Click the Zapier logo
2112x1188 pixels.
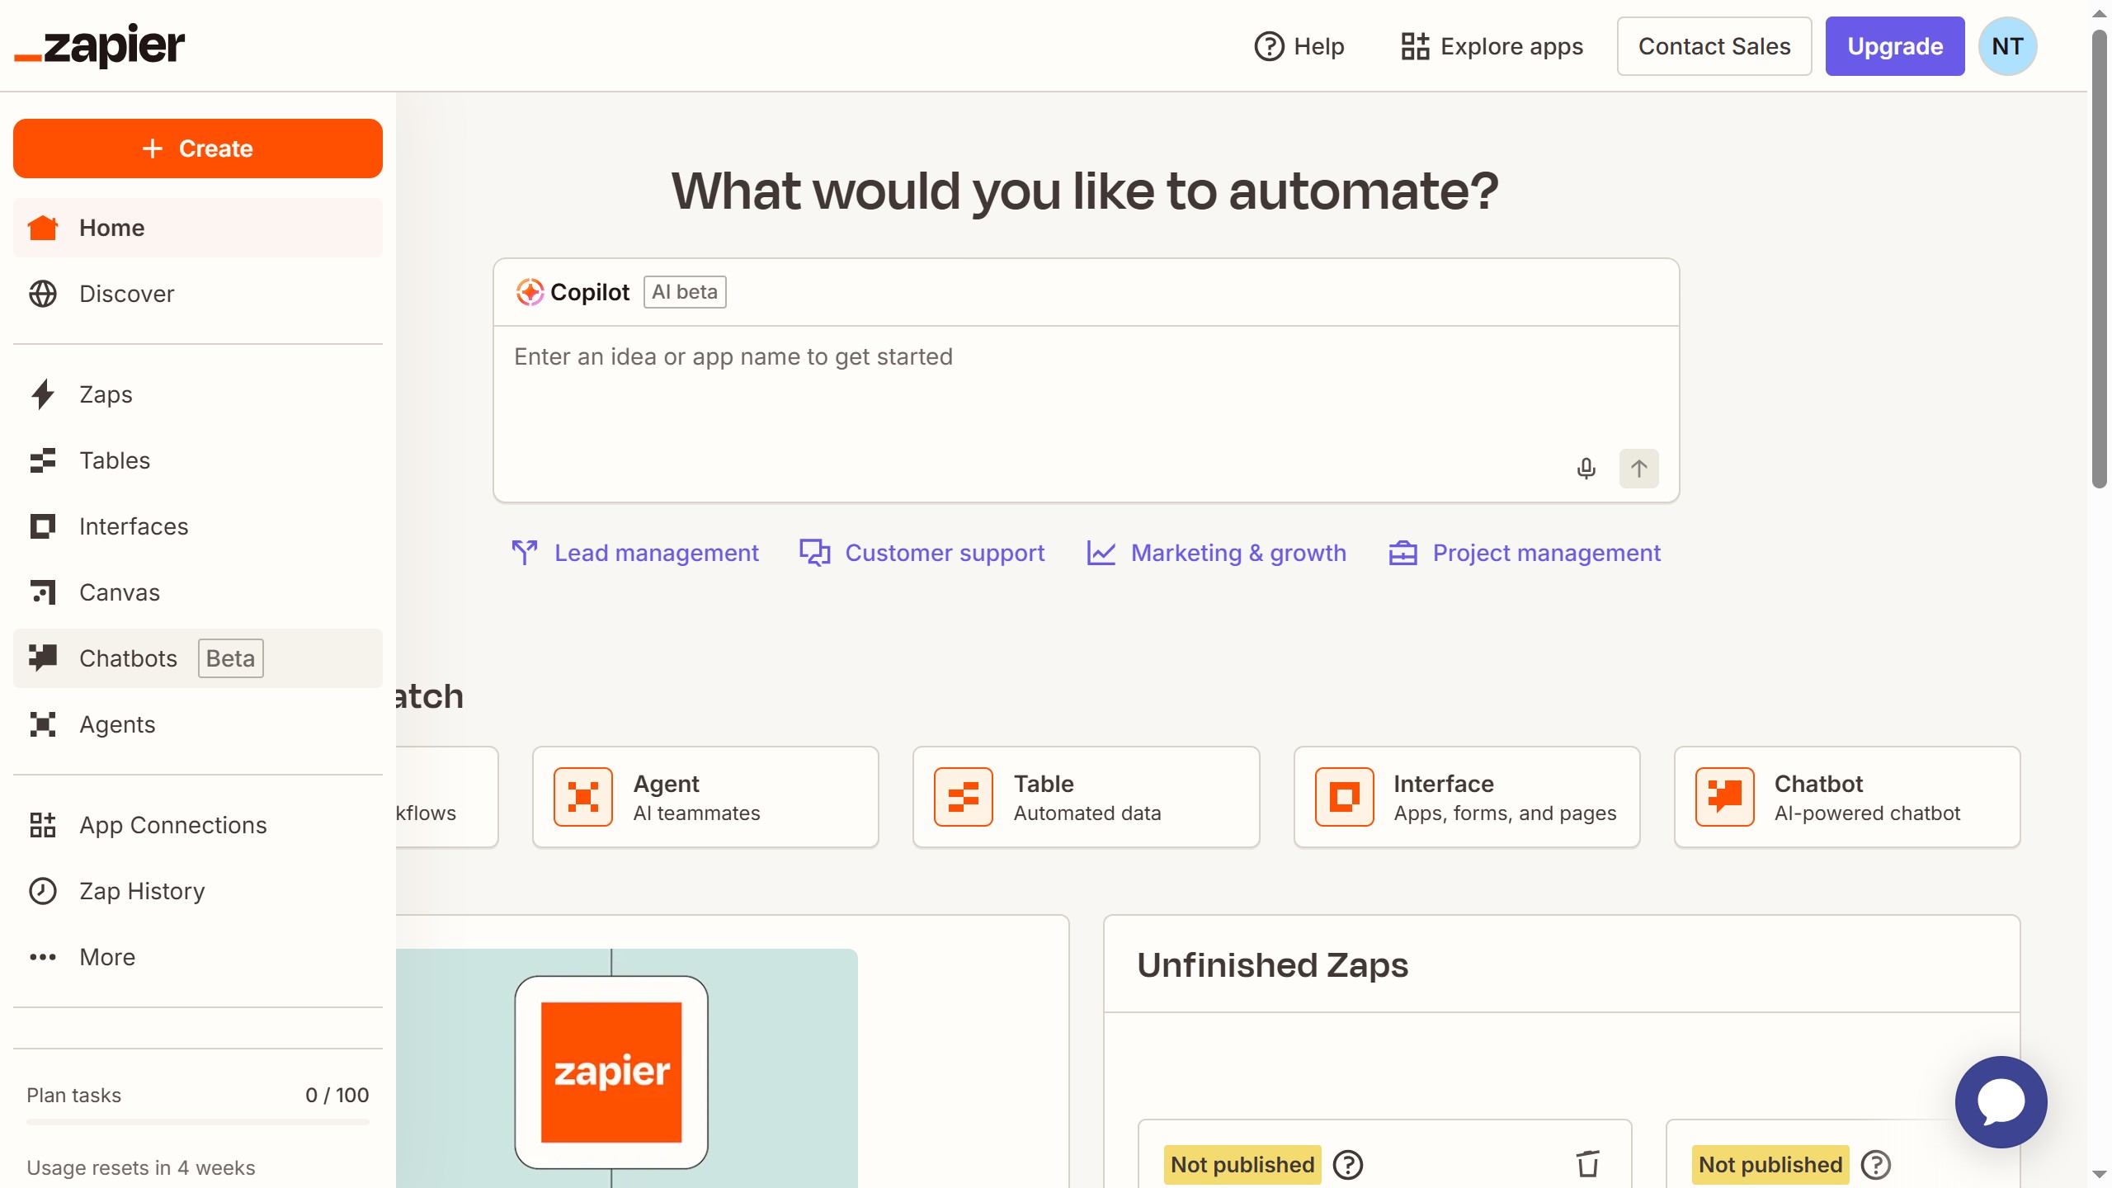100,46
